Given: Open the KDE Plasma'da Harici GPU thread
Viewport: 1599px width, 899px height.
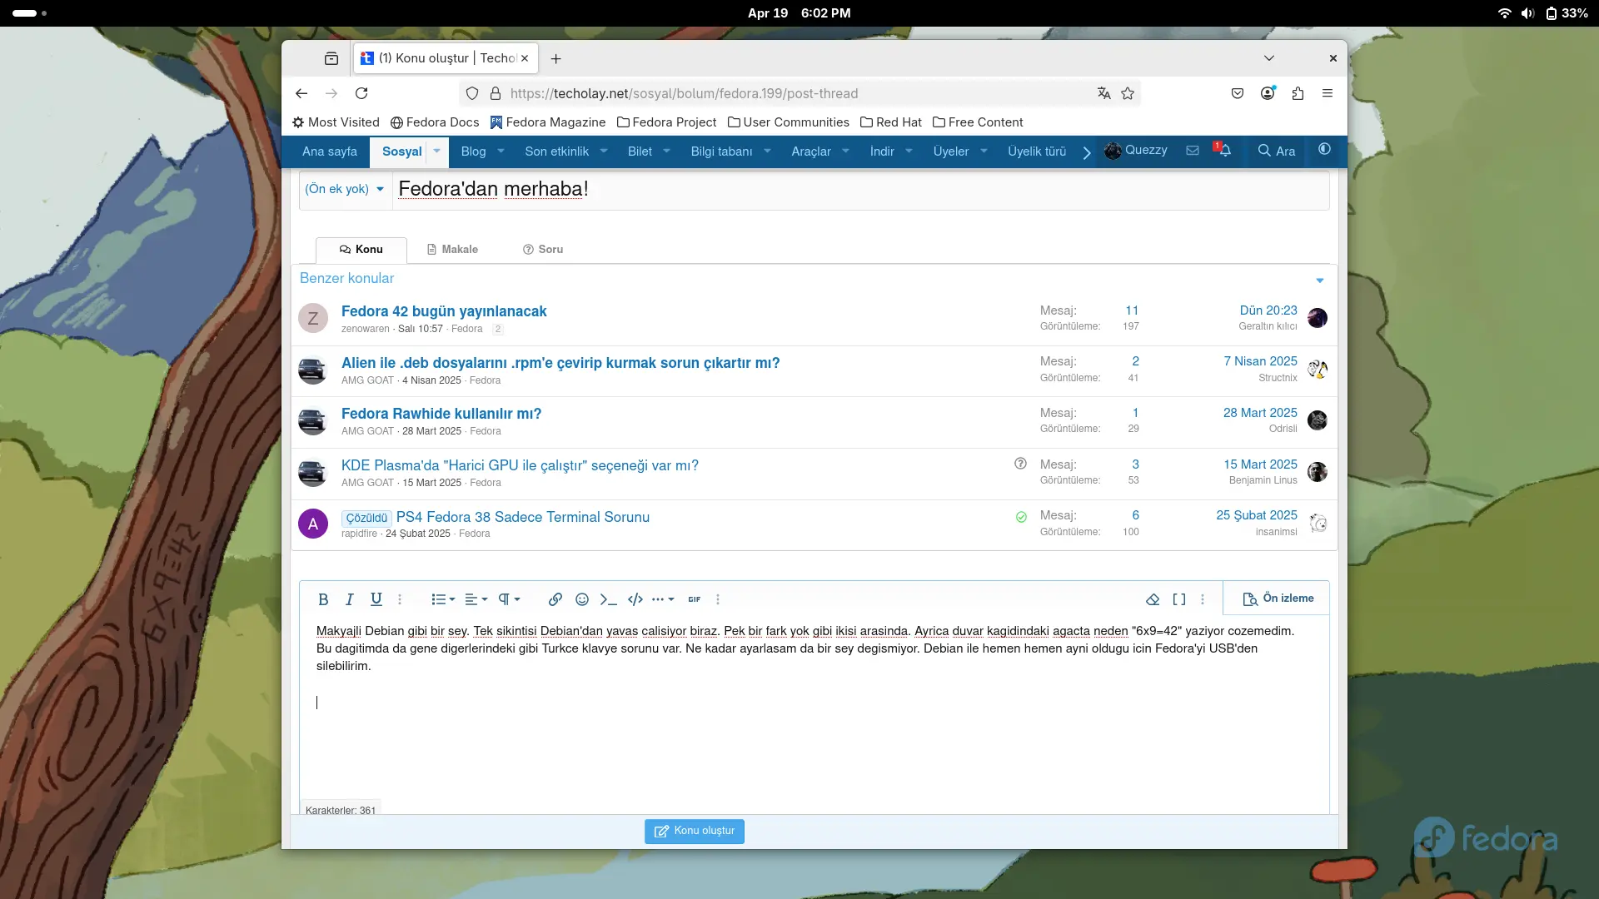Looking at the screenshot, I should pyautogui.click(x=520, y=465).
